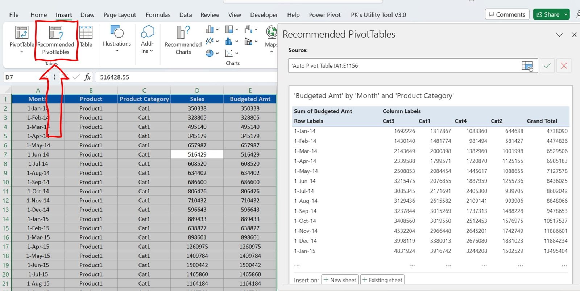The image size is (580, 291).
Task: Cancel source range with red X
Action: pyautogui.click(x=564, y=66)
